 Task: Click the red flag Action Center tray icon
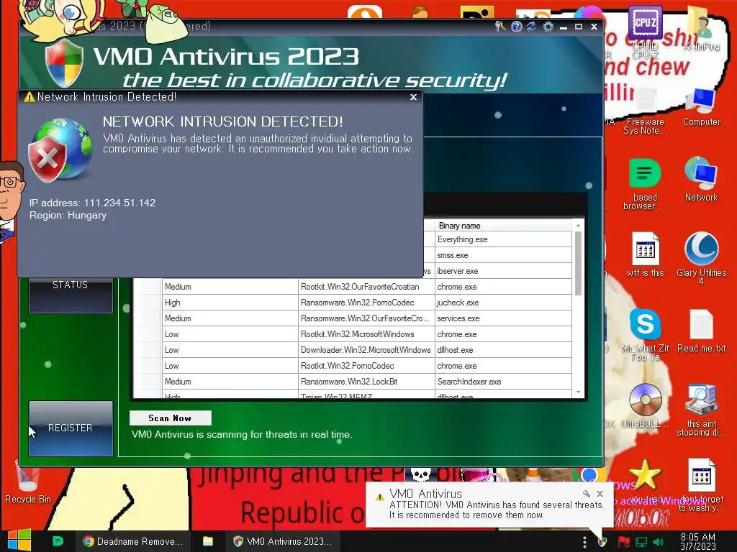click(x=624, y=542)
